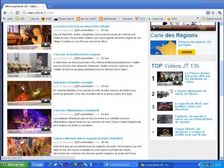The image size is (224, 168).
Task: Open the wrench settings menu
Action: pyautogui.click(x=219, y=13)
